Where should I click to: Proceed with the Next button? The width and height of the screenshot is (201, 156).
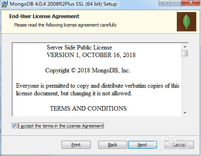click(142, 145)
